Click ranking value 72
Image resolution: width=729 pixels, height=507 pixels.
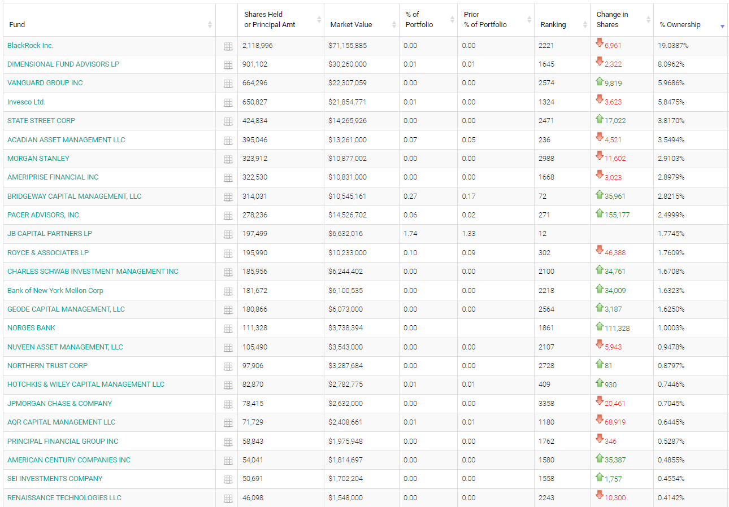tap(543, 196)
